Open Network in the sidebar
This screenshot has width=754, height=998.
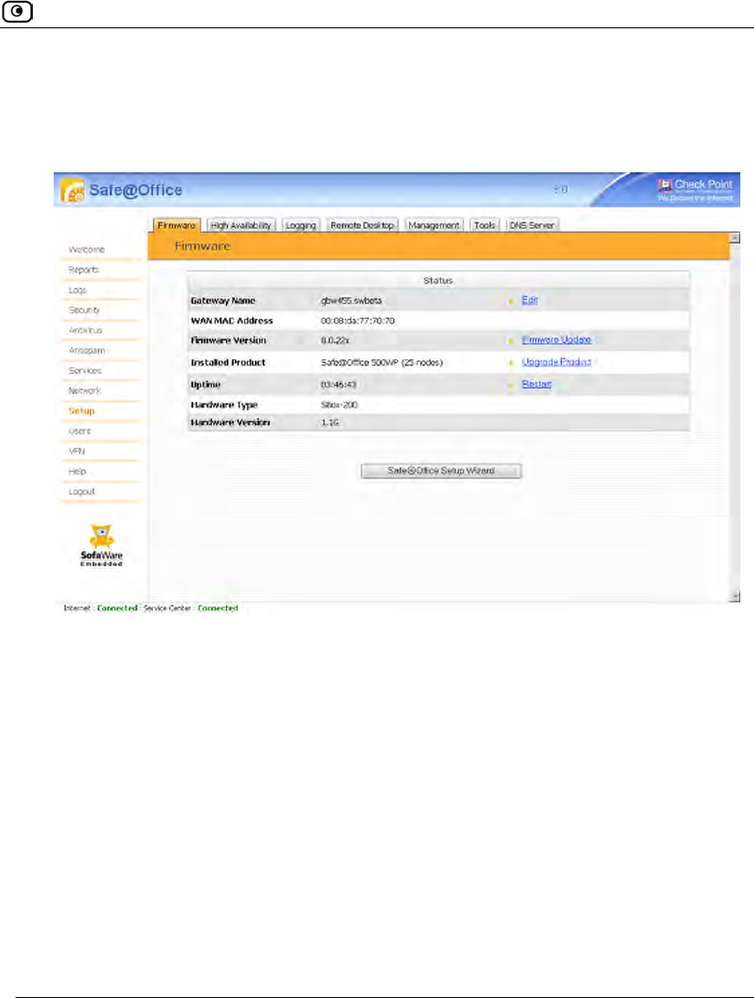tap(85, 391)
